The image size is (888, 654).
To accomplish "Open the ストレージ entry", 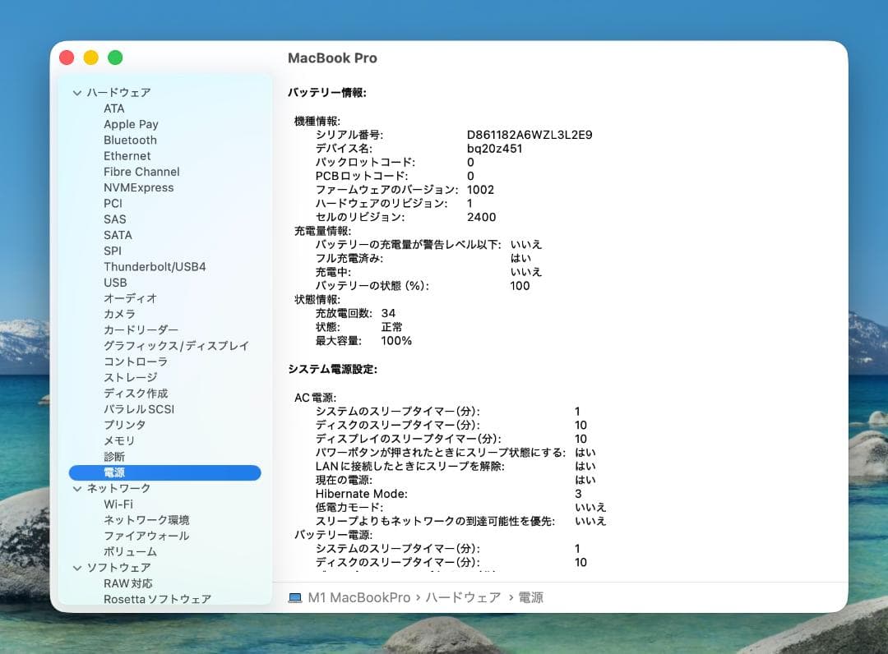I will pyautogui.click(x=130, y=378).
